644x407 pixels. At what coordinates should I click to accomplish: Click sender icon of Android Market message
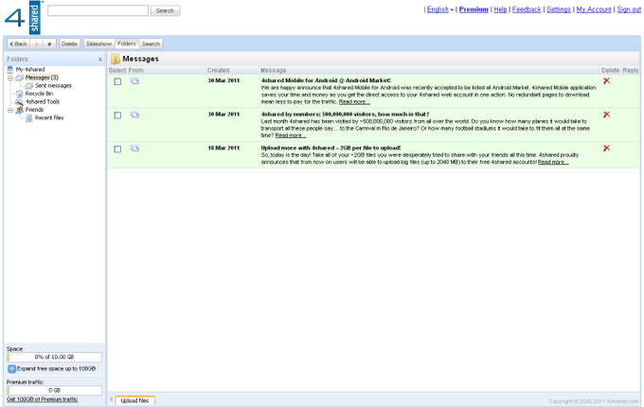(134, 81)
